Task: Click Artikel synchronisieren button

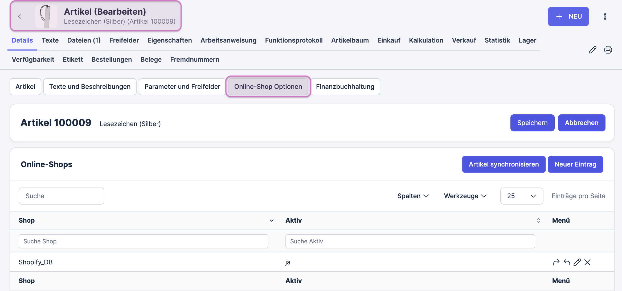Action: click(x=504, y=164)
